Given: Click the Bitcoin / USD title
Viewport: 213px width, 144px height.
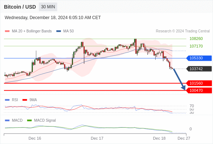Looking at the screenshot, I should (x=20, y=7).
